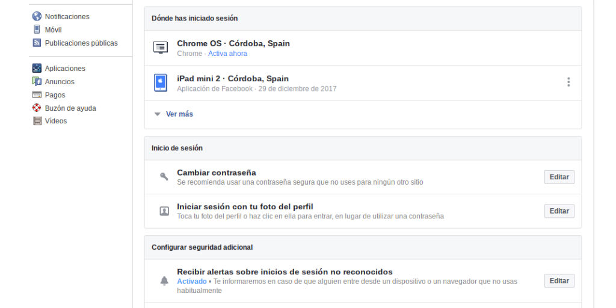Image resolution: width=616 pixels, height=308 pixels.
Task: Click the Cambiar contraseña heading
Action: [x=217, y=173]
